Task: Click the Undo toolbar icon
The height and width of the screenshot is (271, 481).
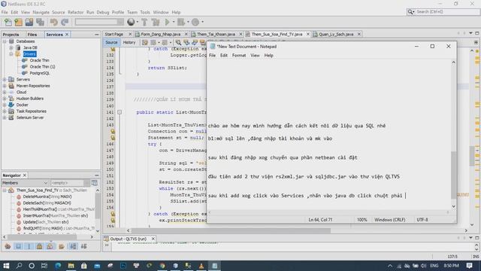Action: click(54, 22)
